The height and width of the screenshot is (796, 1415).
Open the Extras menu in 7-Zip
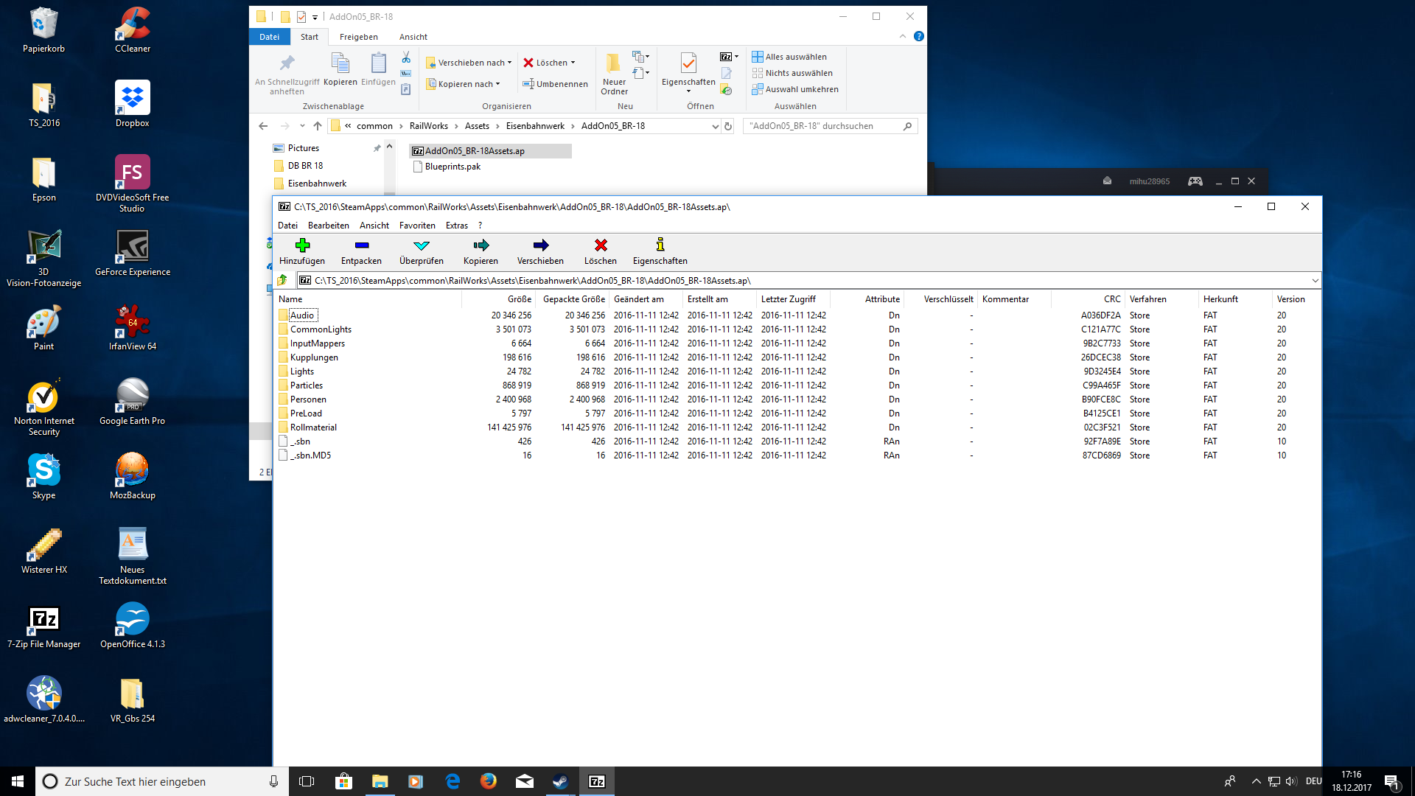456,226
